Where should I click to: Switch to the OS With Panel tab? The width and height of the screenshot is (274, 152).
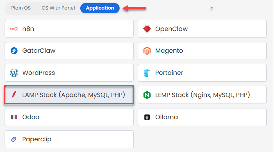58,8
